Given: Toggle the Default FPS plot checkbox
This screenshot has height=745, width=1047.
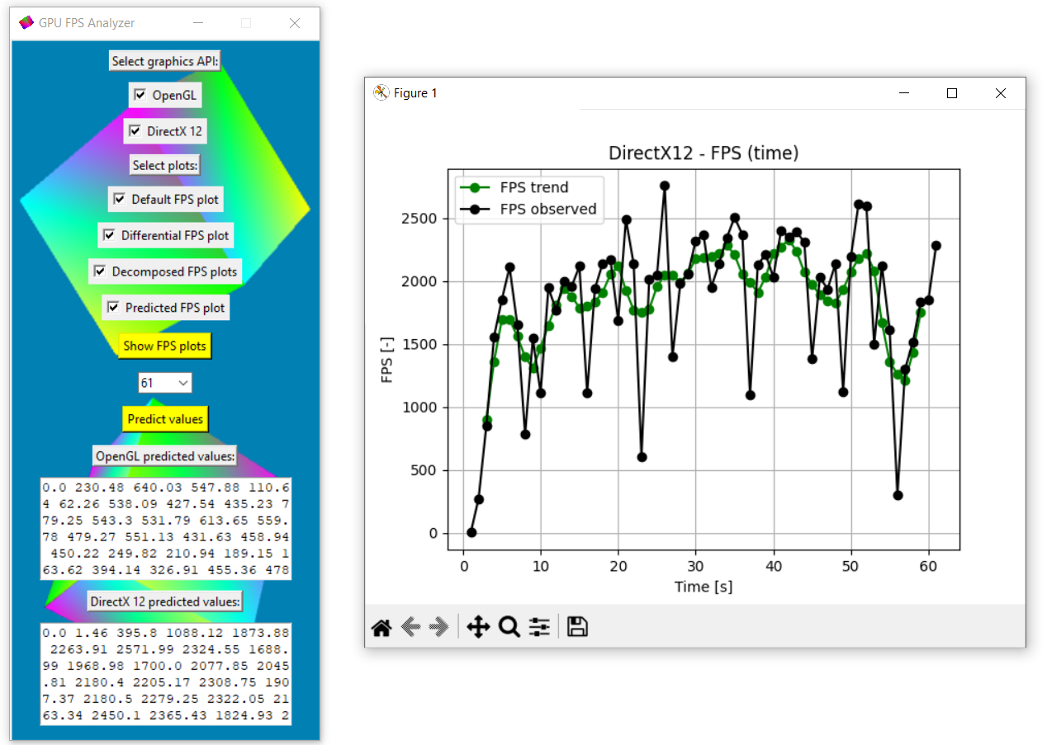Looking at the screenshot, I should (118, 199).
